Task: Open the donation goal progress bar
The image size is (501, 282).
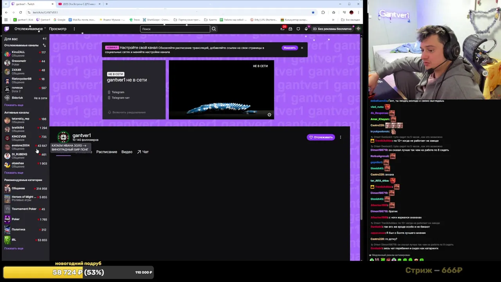Action: pyautogui.click(x=79, y=272)
